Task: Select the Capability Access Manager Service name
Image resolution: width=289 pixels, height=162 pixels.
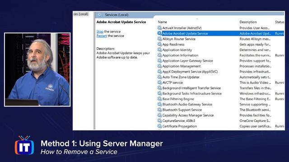Action: [x=188, y=115]
